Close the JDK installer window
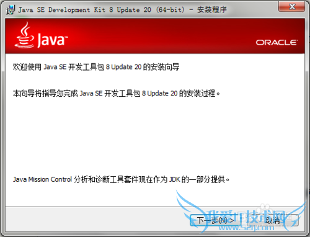The width and height of the screenshot is (310, 237). [x=291, y=7]
